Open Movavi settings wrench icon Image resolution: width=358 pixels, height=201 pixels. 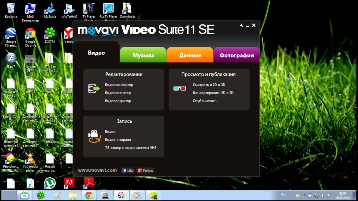click(x=241, y=25)
